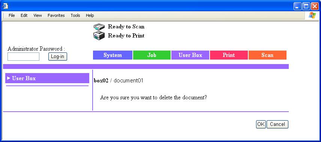Image resolution: width=321 pixels, height=142 pixels.
Task: Open the File menu
Action: coord(12,15)
